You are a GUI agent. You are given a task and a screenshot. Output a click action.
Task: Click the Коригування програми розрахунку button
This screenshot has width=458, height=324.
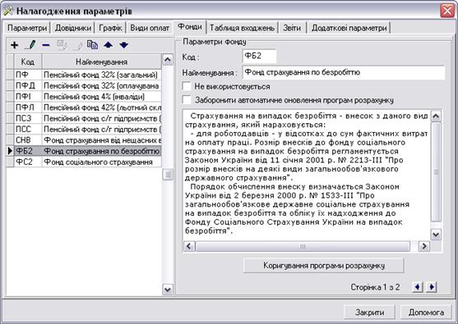click(324, 266)
